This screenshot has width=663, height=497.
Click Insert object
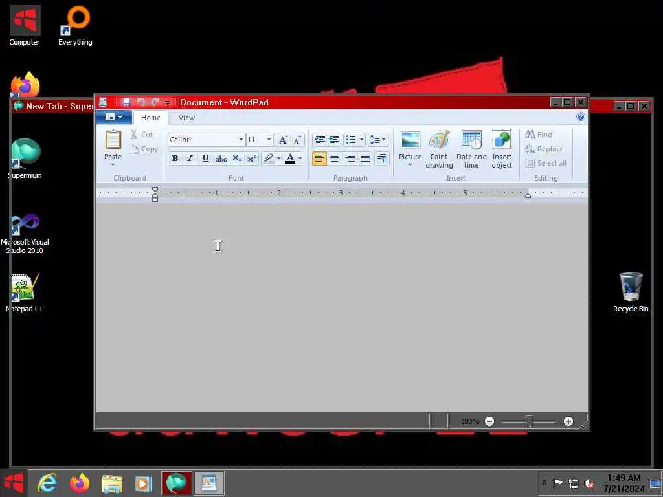point(502,149)
